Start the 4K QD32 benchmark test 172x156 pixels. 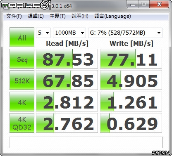(22, 123)
